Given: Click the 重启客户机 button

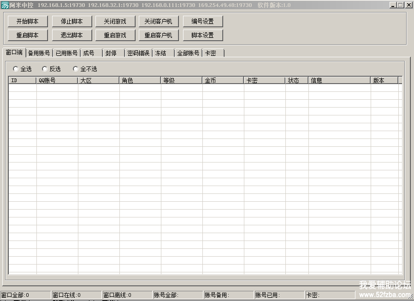Looking at the screenshot, I should (158, 35).
